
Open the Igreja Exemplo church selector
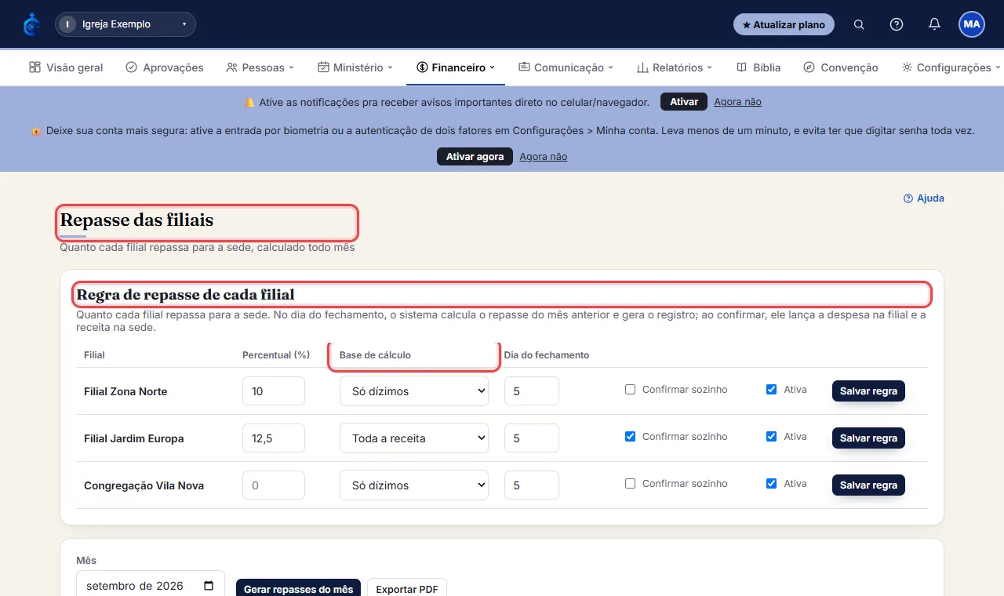(x=125, y=24)
